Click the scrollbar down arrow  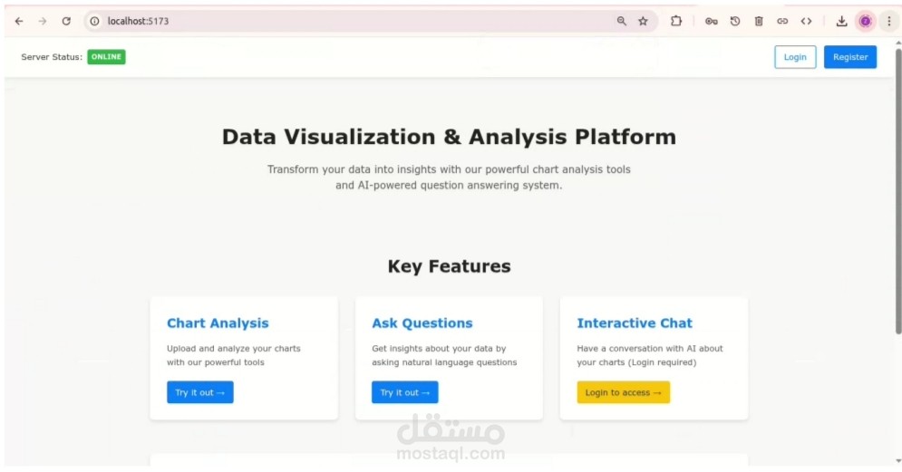898,462
